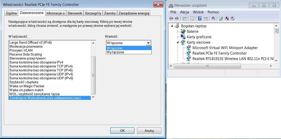The image size is (281, 139).
Task: Switch to the Zaawansowane tab
Action: [x=31, y=13]
